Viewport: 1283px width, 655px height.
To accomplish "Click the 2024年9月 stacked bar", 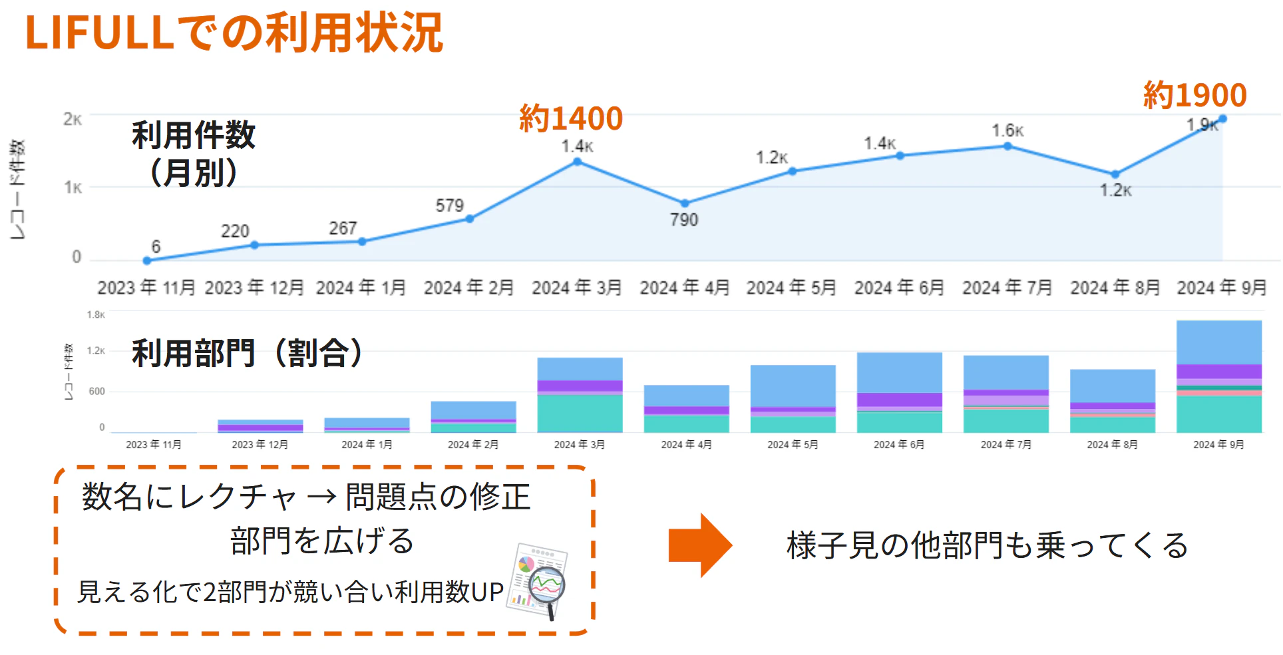I will [x=1219, y=376].
